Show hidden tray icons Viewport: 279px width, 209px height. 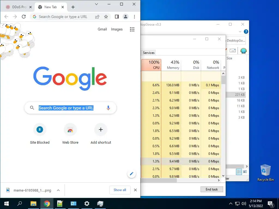click(231, 204)
